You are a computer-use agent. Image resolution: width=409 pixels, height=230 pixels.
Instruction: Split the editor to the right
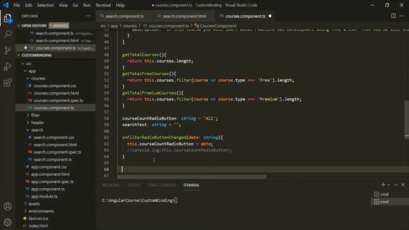394,16
